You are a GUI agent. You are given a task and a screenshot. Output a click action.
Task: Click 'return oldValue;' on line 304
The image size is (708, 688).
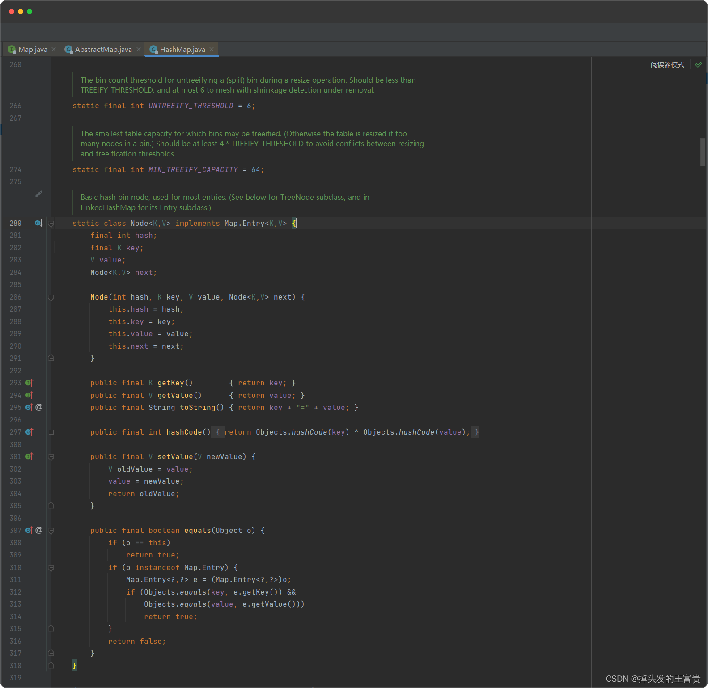point(144,494)
